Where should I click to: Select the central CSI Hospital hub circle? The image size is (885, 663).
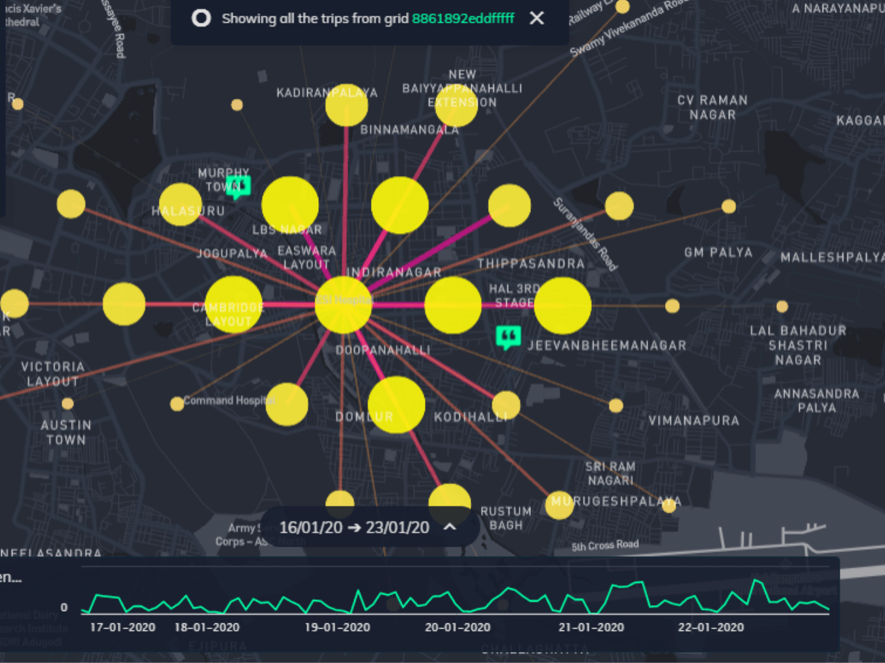[x=343, y=305]
